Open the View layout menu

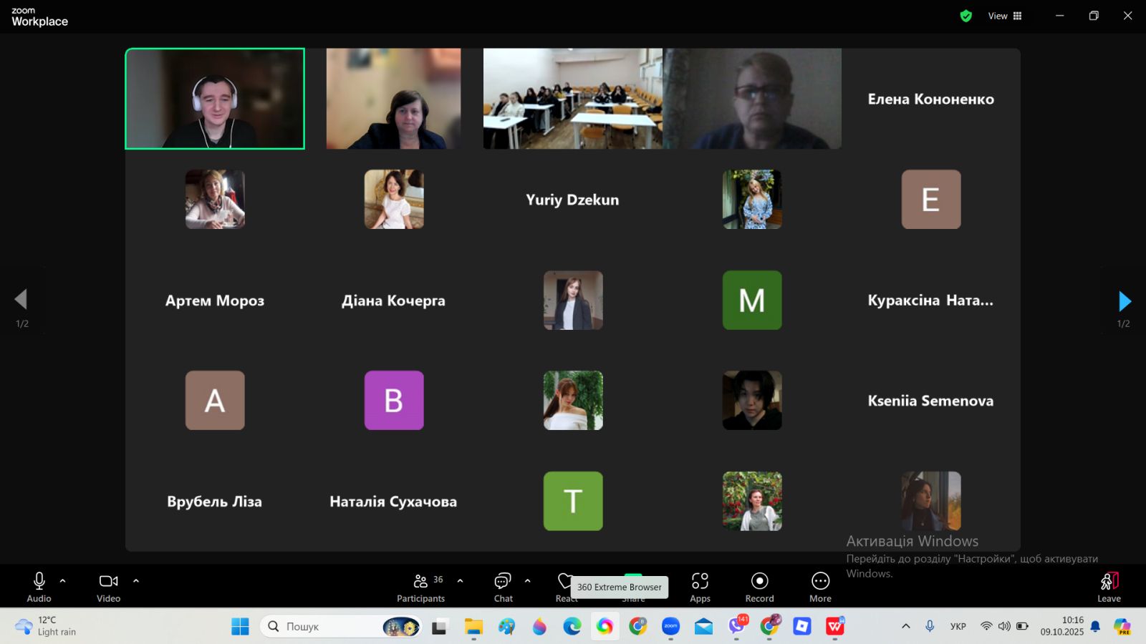coord(1005,16)
